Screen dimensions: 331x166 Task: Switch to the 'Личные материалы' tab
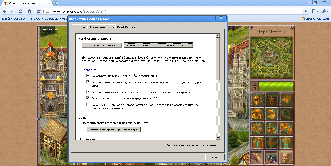click(x=101, y=27)
